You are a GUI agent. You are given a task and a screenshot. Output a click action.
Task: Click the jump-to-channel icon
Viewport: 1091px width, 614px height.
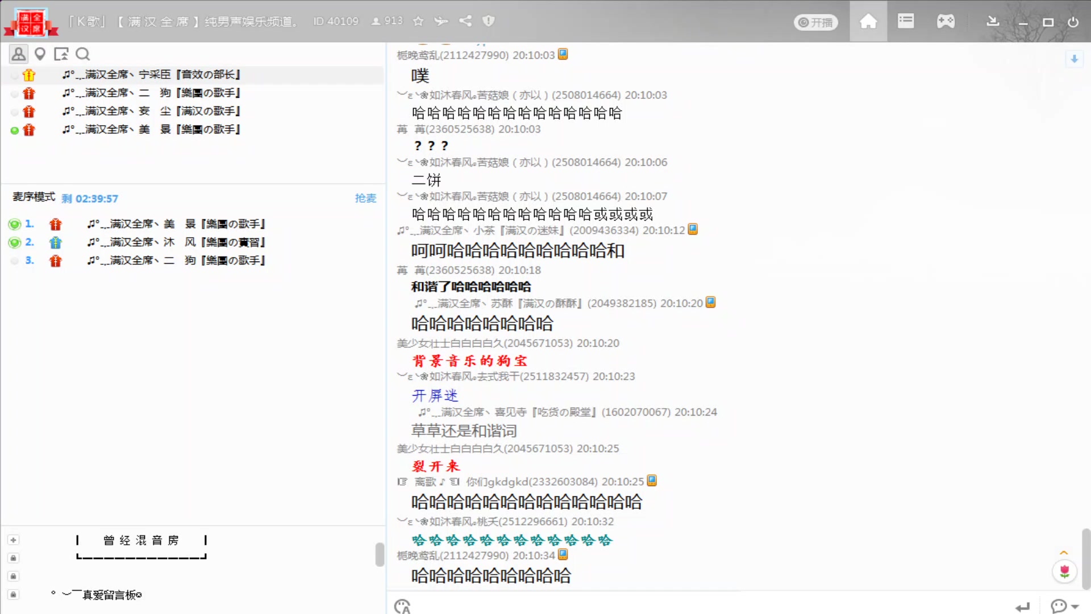pos(61,54)
